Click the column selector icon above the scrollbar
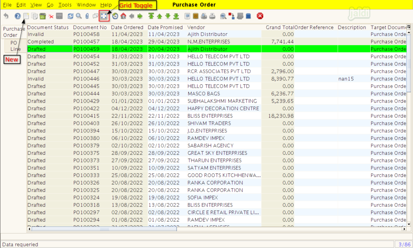413x248 pixels. click(409, 27)
